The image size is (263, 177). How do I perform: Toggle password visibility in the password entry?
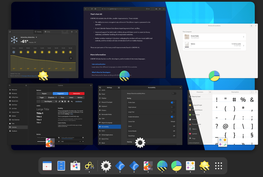59,142
